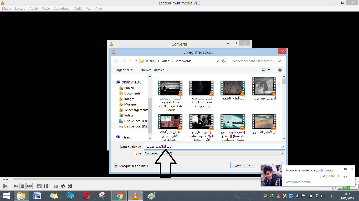Dismiss the YouTube notification with X
This screenshot has width=359, height=201.
[352, 169]
